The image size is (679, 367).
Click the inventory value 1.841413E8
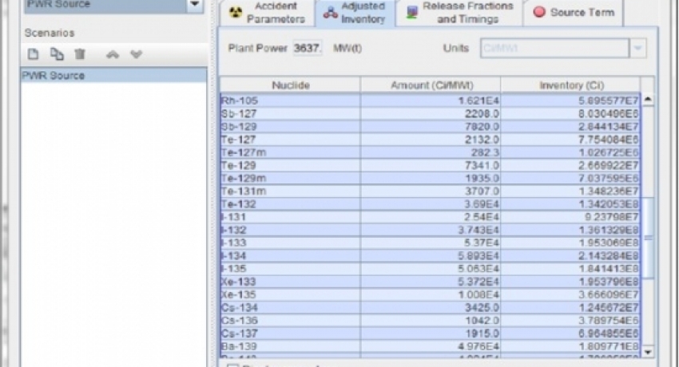[x=609, y=270]
